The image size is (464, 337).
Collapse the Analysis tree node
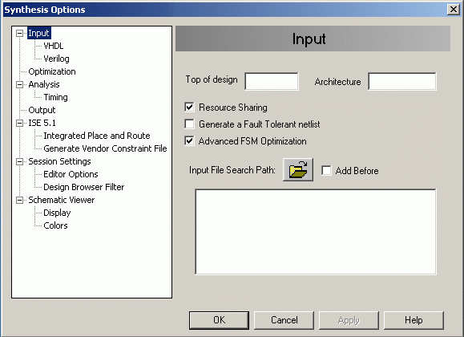click(x=19, y=84)
